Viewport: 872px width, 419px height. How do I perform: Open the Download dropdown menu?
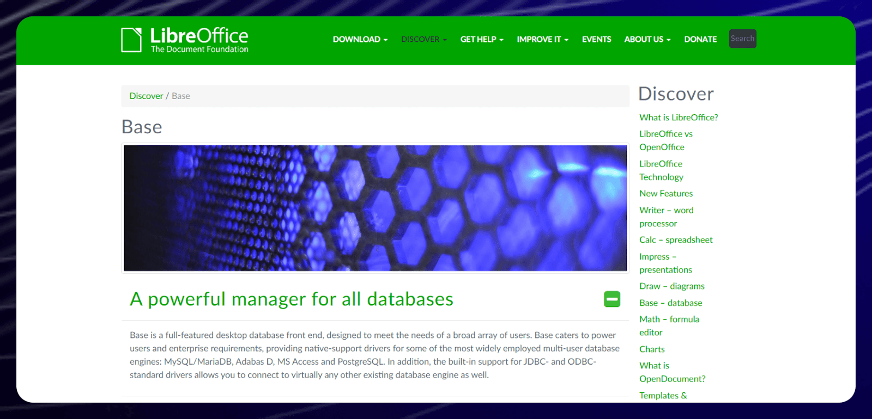pyautogui.click(x=360, y=39)
